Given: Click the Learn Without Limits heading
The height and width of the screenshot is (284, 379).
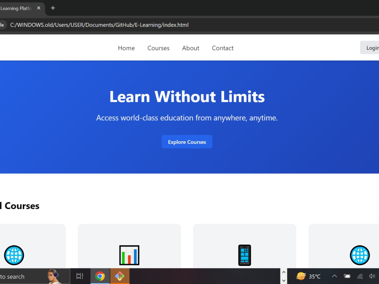Looking at the screenshot, I should tap(187, 97).
